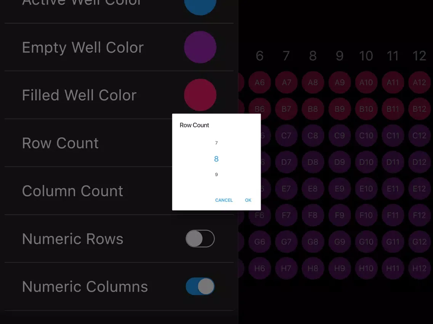Open the Column Count setting row
The image size is (433, 324).
pos(88,191)
